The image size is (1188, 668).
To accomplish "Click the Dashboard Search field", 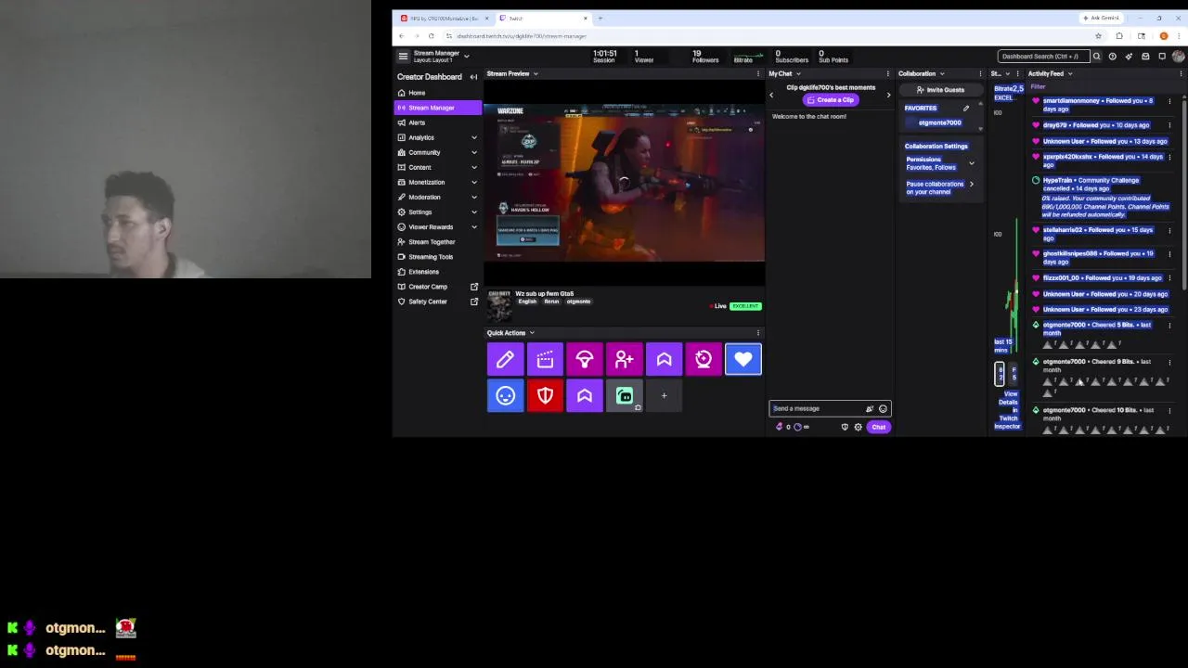I will coord(1043,57).
